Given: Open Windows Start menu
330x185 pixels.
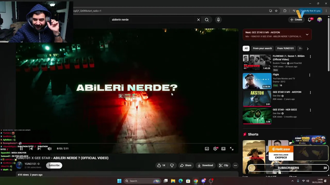Looking at the screenshot, I should pyautogui.click(x=119, y=181).
